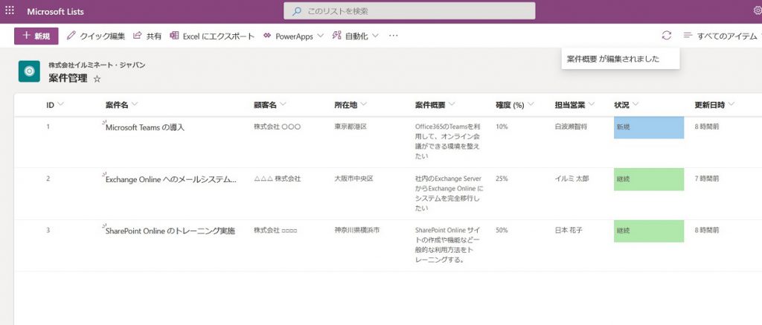Viewport: 762px width, 325px height.
Task: Click green 継続 status in SharePoint row
Action: tap(649, 231)
